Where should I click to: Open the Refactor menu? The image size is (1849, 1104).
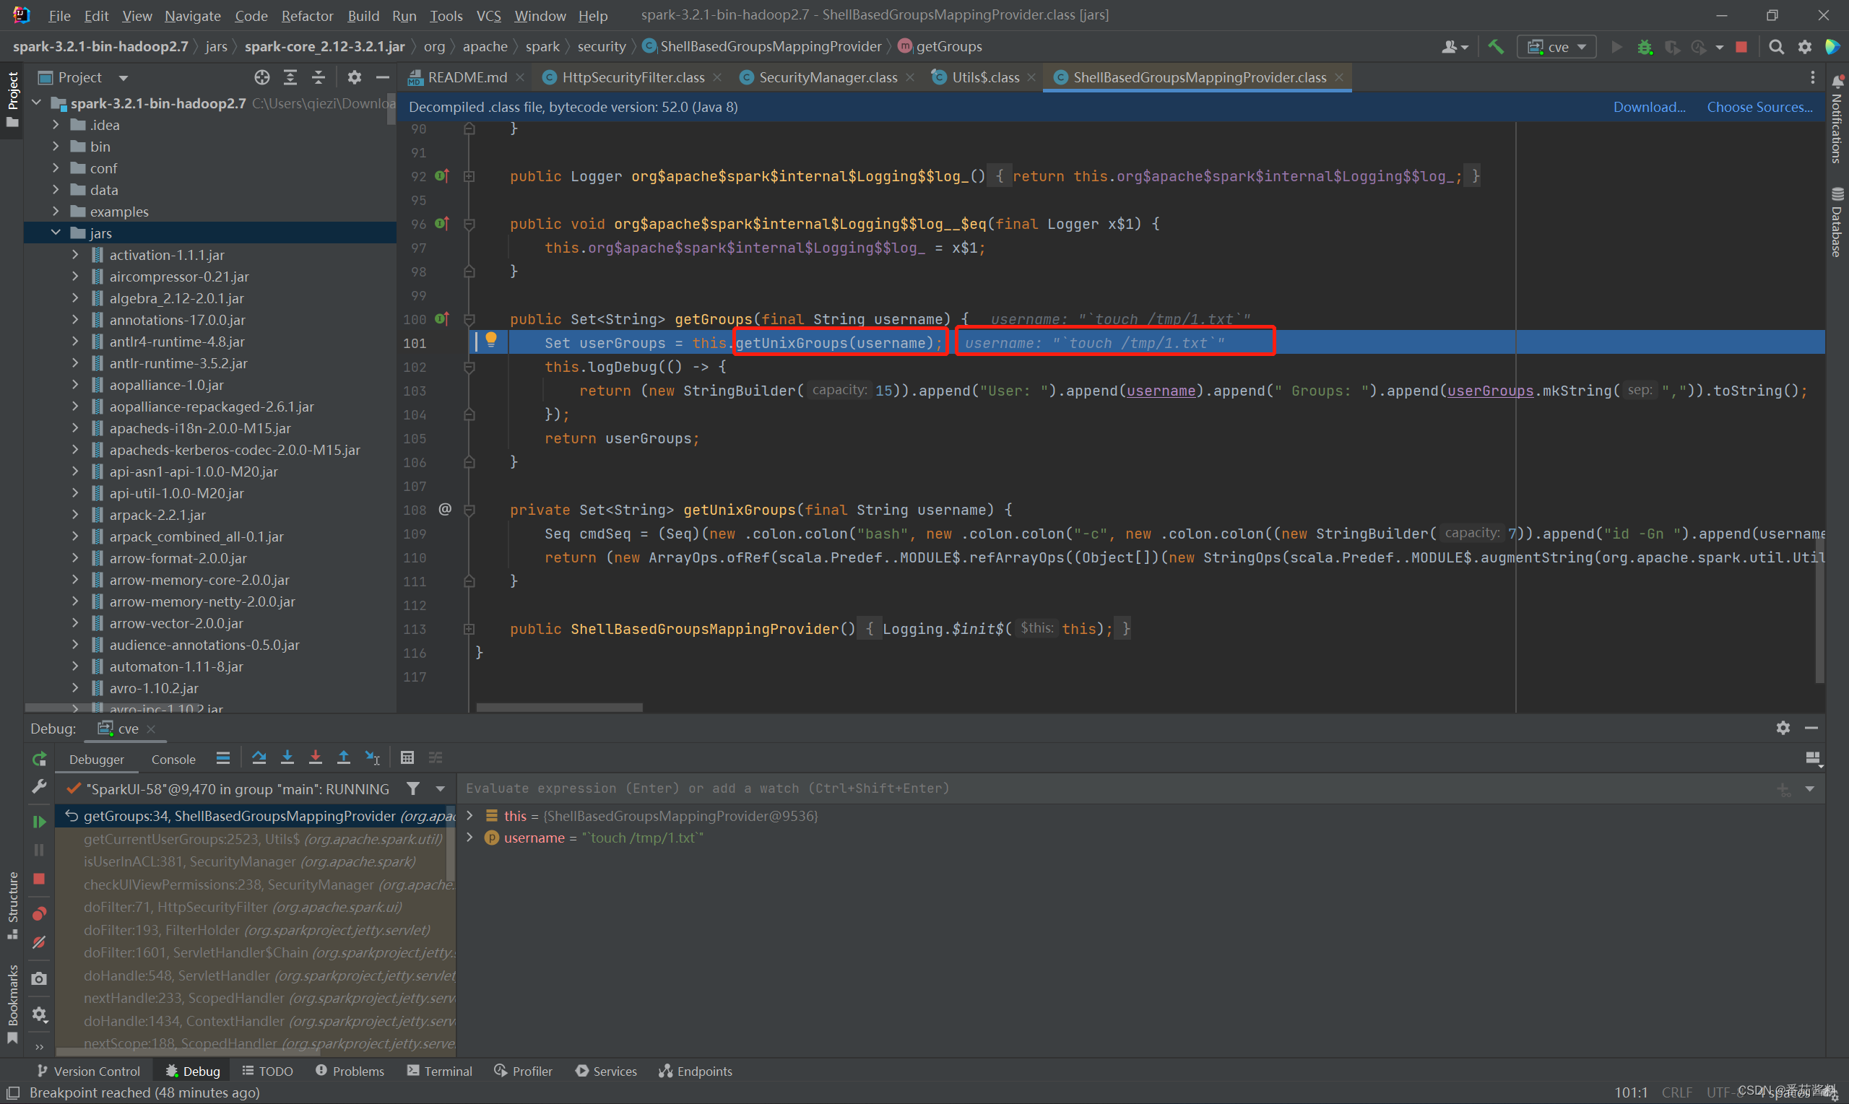pyautogui.click(x=306, y=16)
